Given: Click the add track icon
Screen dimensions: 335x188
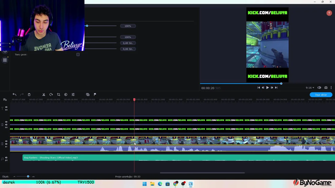Looking at the screenshot, I should pos(5,100).
